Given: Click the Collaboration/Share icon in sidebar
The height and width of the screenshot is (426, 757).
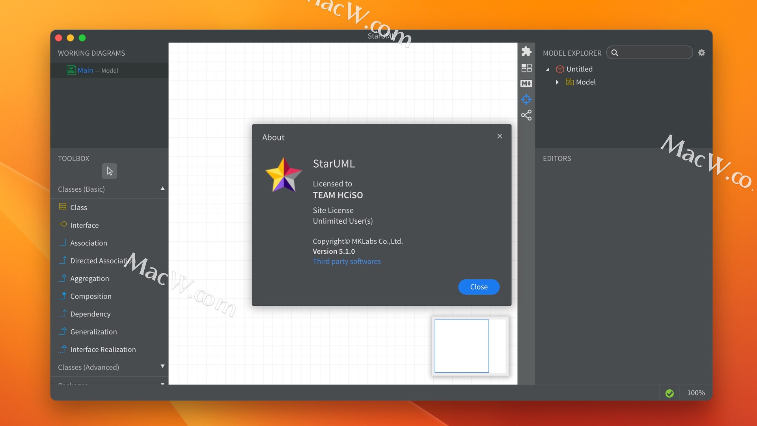Looking at the screenshot, I should pos(526,116).
